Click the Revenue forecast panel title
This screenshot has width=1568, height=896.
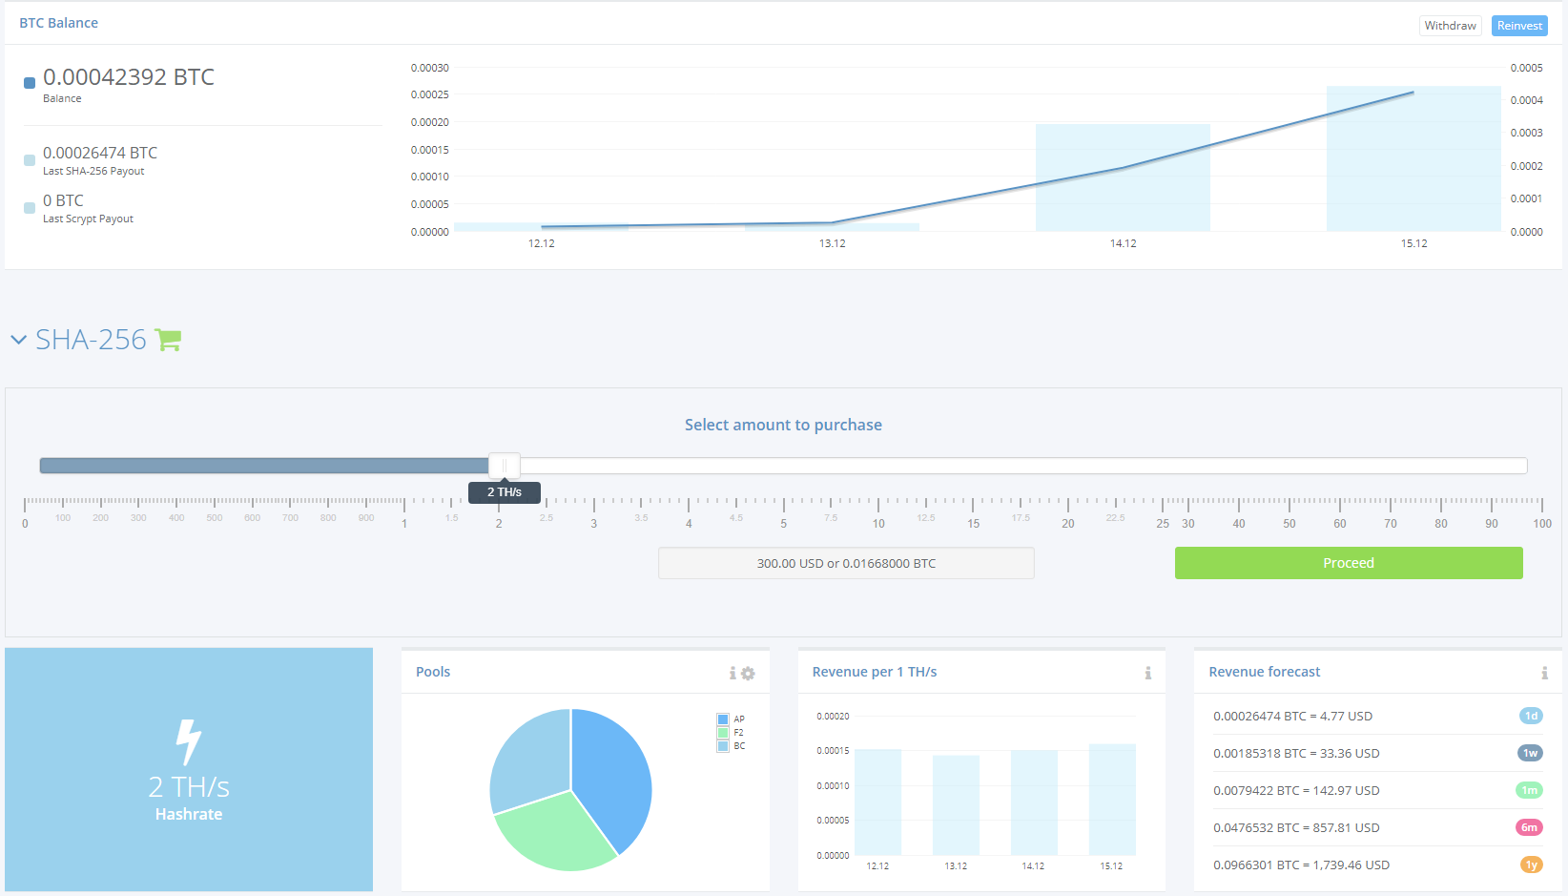tap(1265, 672)
